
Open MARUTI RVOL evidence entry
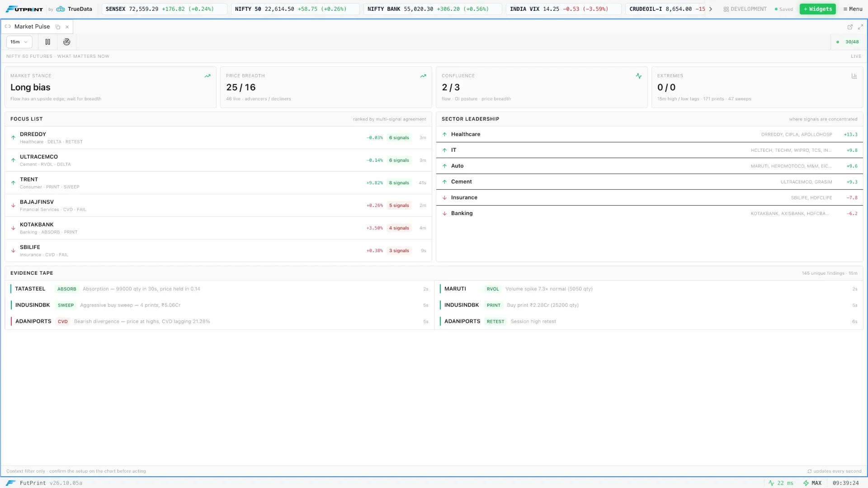pyautogui.click(x=649, y=289)
